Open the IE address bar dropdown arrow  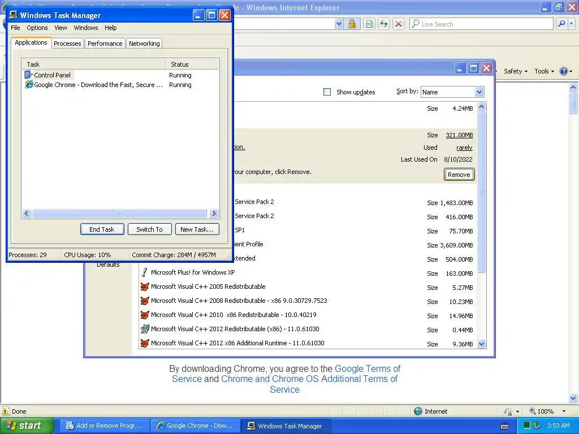tap(339, 24)
